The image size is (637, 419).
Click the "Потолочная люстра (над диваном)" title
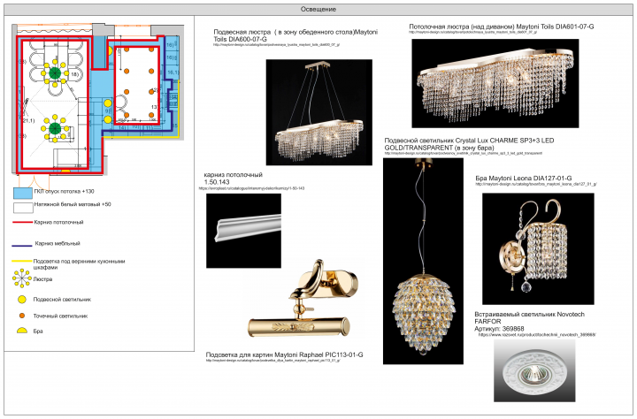point(502,27)
